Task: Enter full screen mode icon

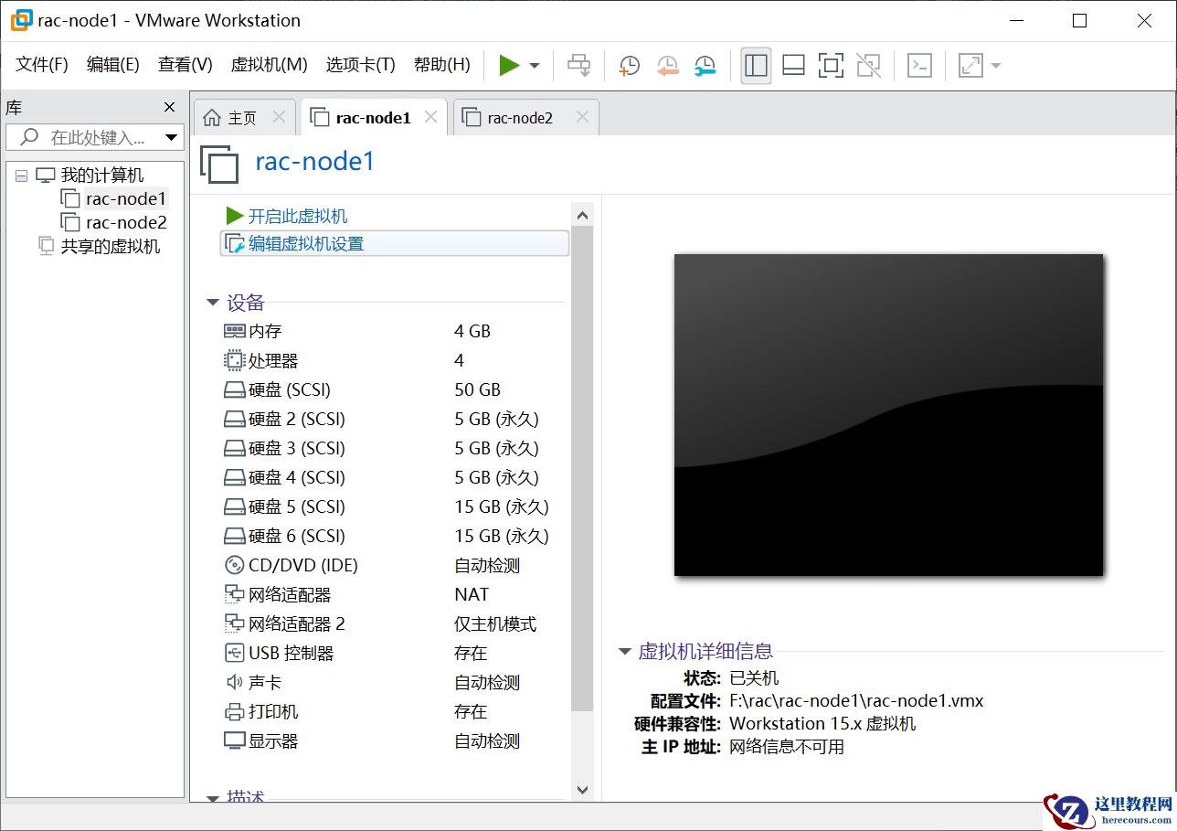Action: pos(831,65)
